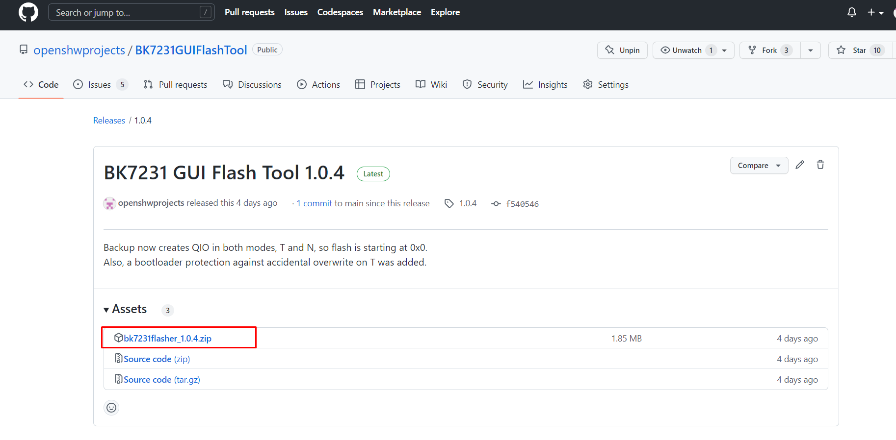Open the Security tab
This screenshot has height=440, width=896.
485,85
